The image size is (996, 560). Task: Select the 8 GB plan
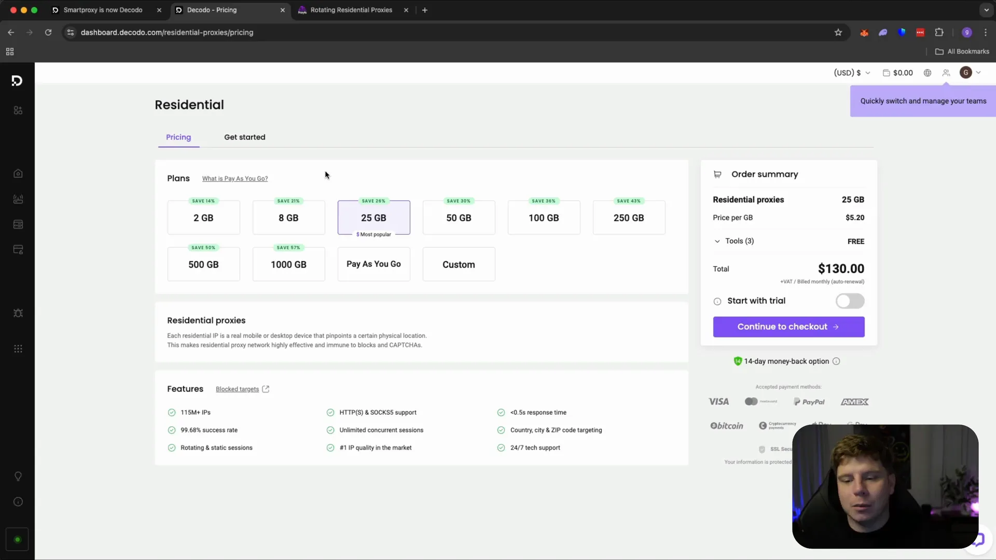[x=288, y=218]
